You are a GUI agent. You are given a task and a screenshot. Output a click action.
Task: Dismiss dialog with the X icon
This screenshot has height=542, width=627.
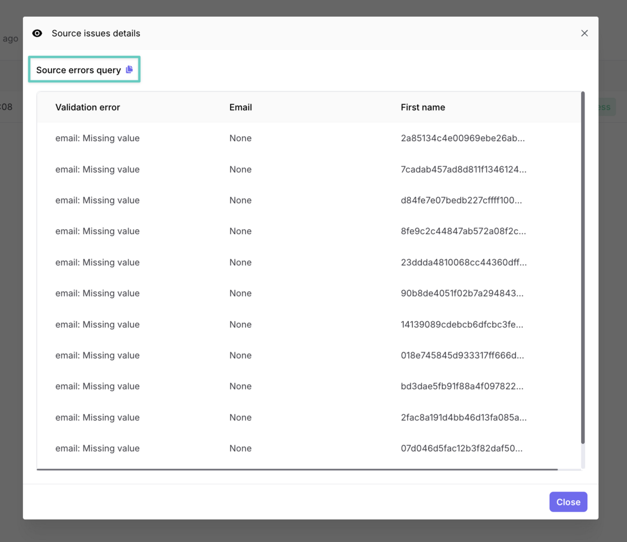tap(584, 34)
